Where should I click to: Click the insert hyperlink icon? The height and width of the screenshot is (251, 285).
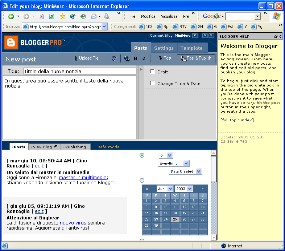pos(127,58)
